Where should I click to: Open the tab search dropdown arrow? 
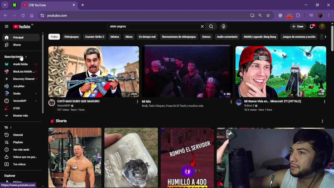point(5,5)
